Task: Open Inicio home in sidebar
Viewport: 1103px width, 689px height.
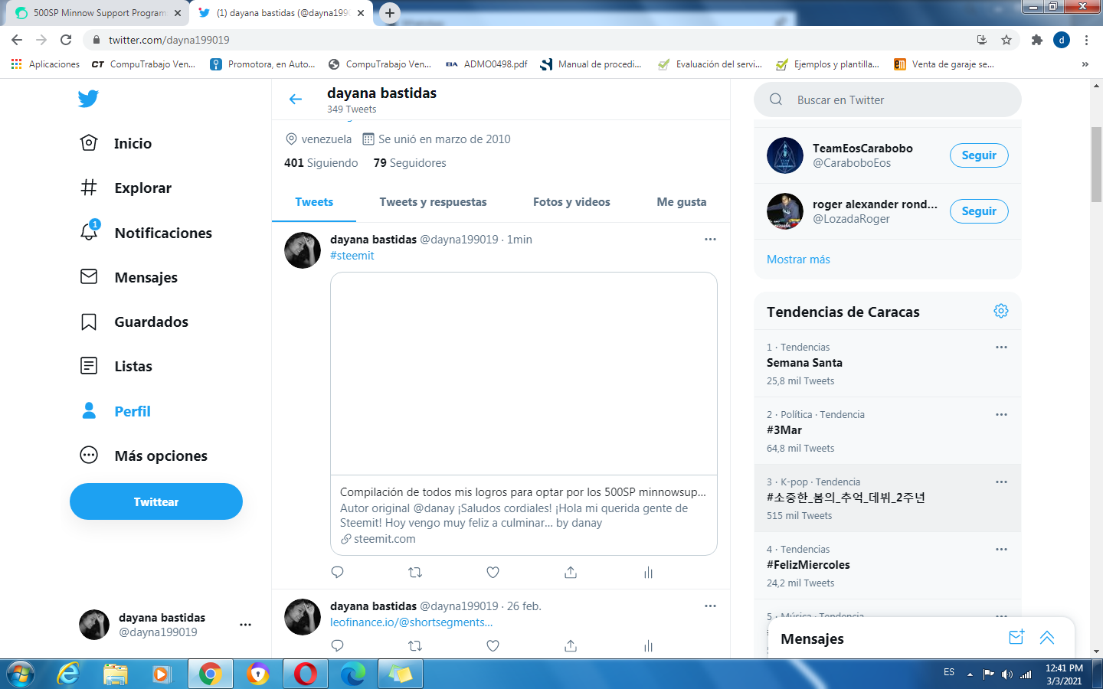Action: (x=116, y=143)
